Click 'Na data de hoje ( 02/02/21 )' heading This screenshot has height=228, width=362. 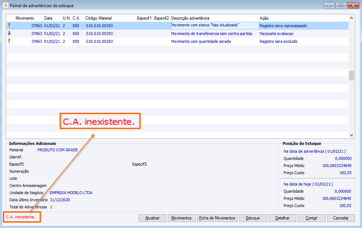[x=308, y=184]
